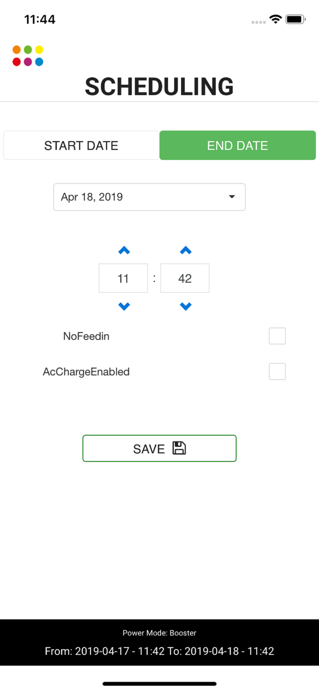Click the down arrow below the hour field
Viewport: 319px width, 692px height.
(x=123, y=306)
